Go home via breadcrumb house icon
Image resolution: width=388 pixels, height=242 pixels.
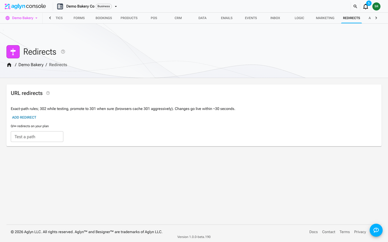click(x=9, y=65)
